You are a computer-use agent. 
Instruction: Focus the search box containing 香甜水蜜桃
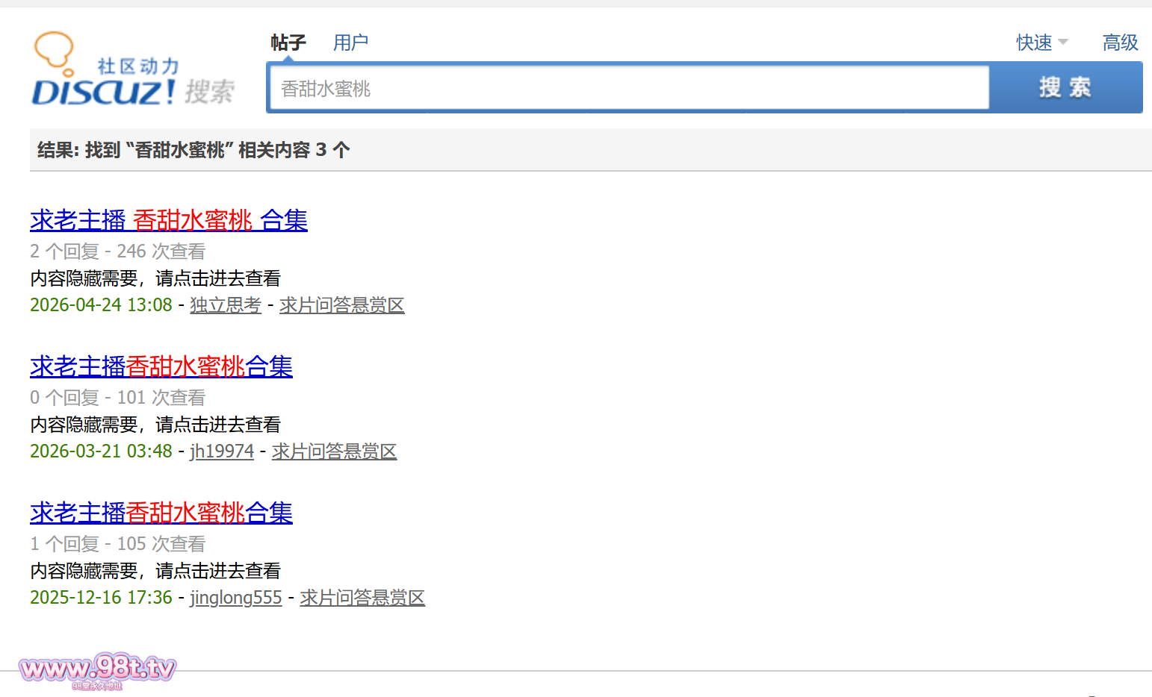click(x=628, y=88)
